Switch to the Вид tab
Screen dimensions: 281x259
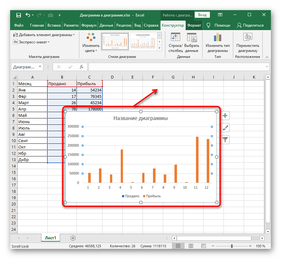(137, 25)
